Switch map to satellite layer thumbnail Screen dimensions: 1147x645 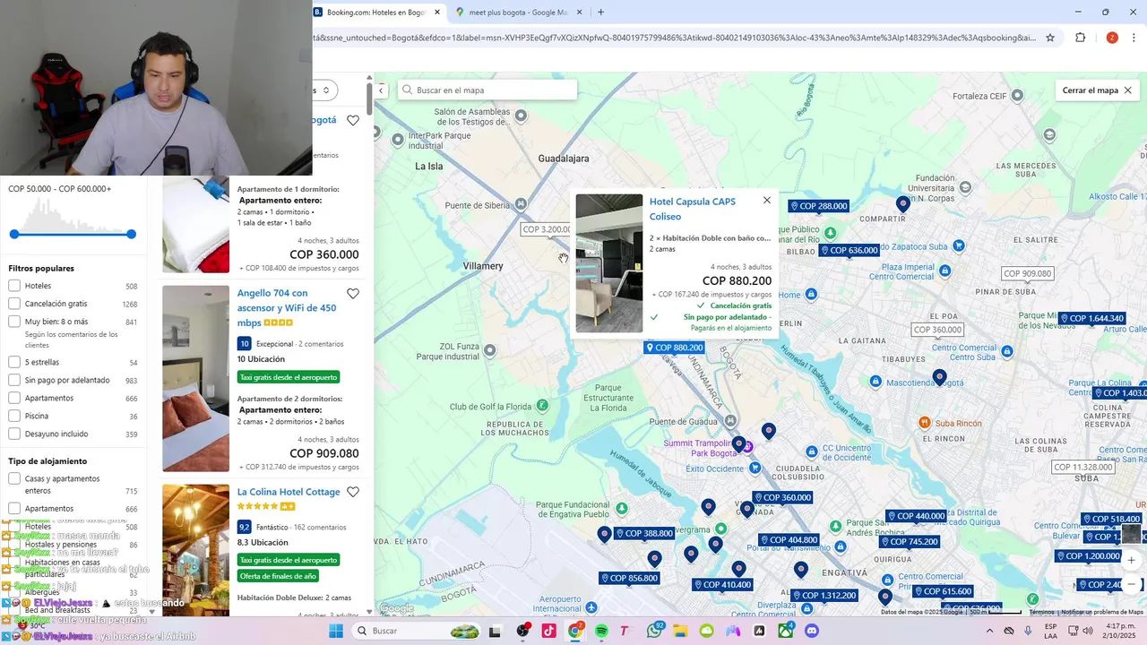[1131, 533]
